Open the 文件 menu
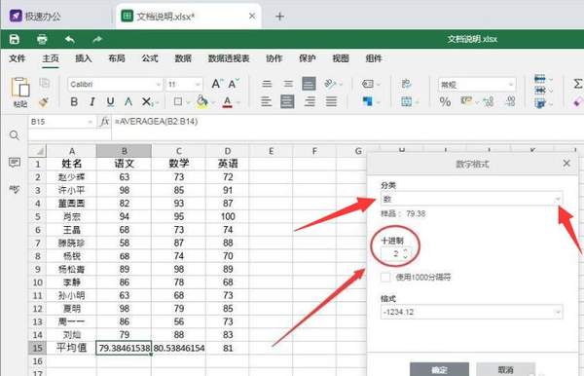The width and height of the screenshot is (584, 376). [x=18, y=58]
